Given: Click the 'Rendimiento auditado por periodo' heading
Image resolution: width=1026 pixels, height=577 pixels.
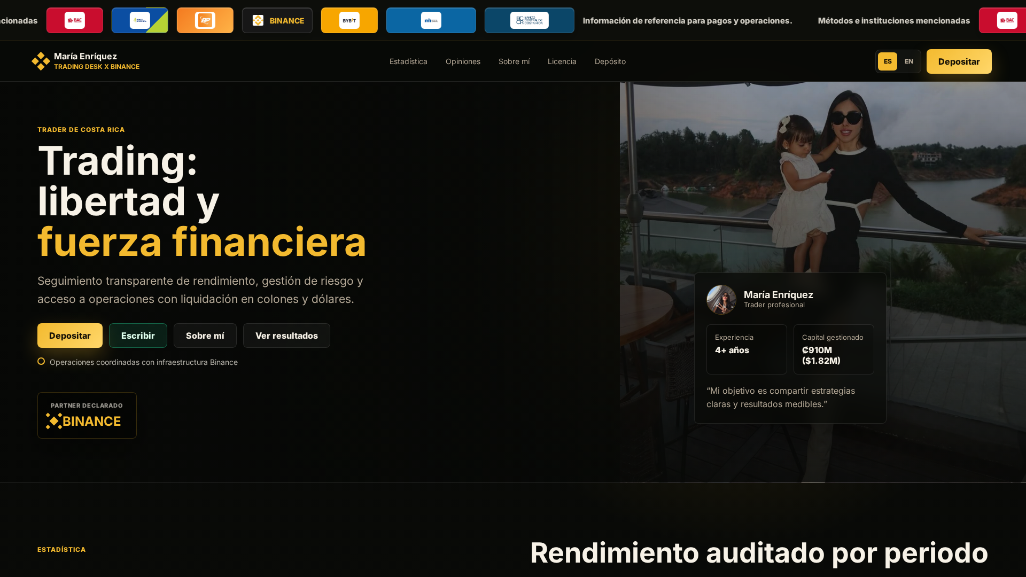Looking at the screenshot, I should pos(759,552).
